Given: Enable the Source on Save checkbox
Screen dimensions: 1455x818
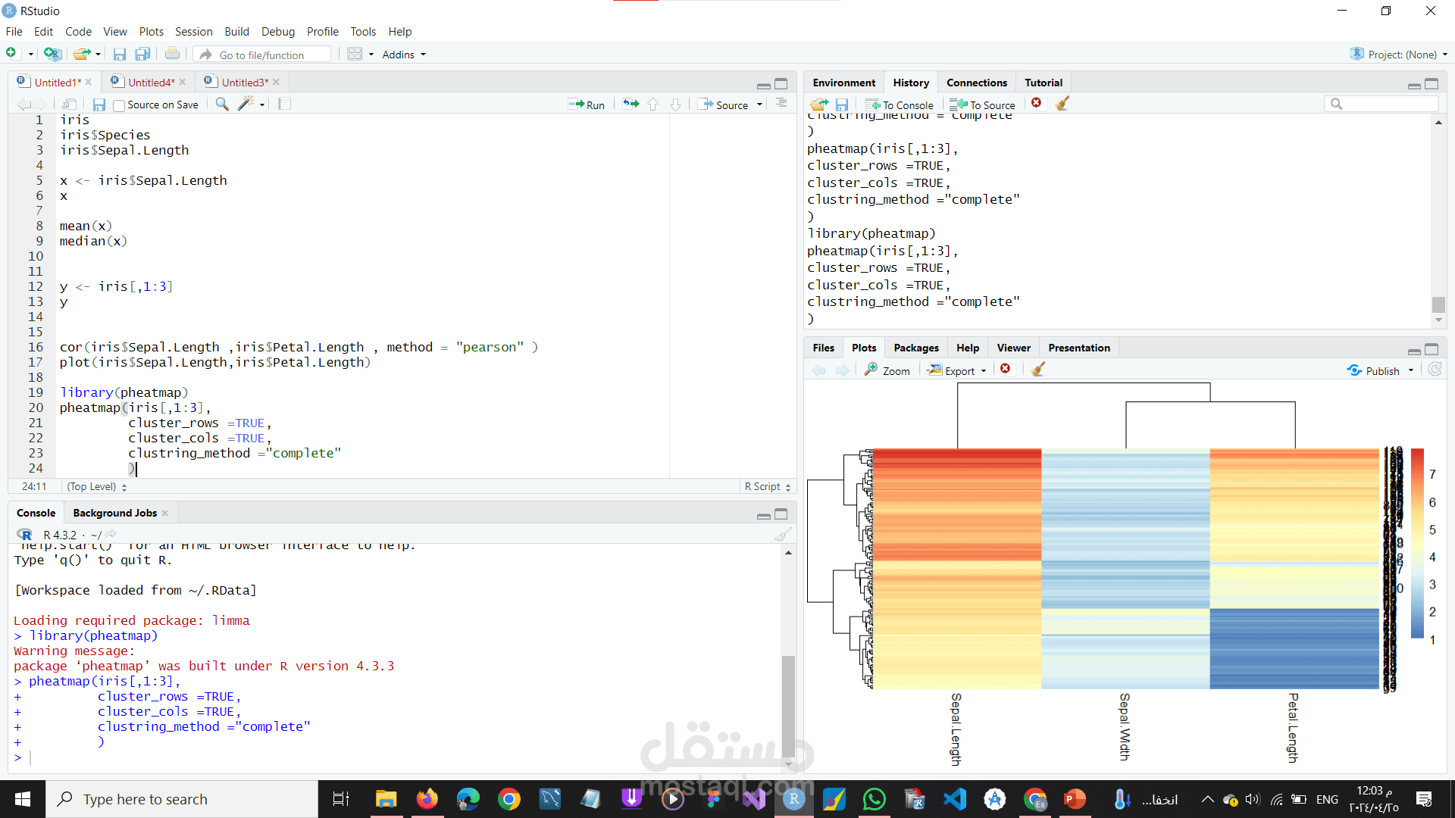Looking at the screenshot, I should coord(119,105).
